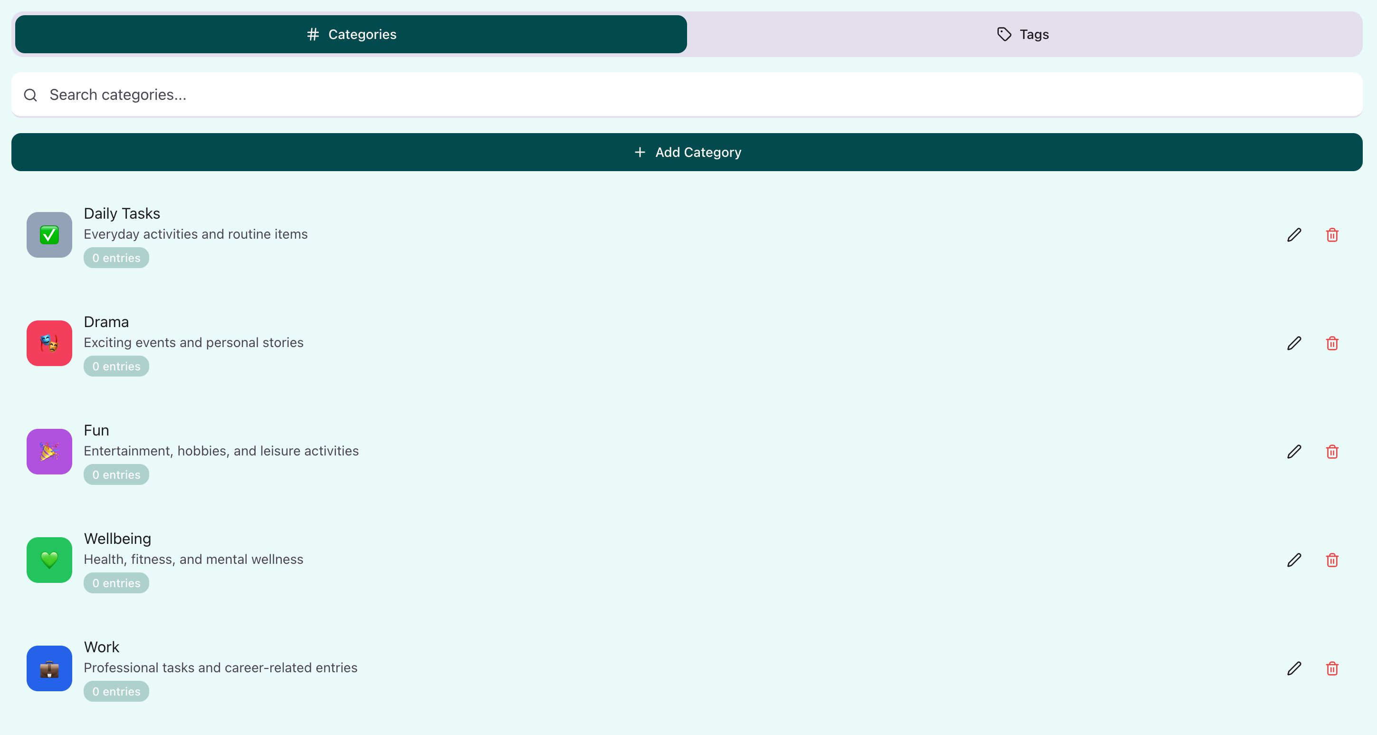Click trash icon for Fun
Image resolution: width=1377 pixels, height=735 pixels.
[1331, 452]
